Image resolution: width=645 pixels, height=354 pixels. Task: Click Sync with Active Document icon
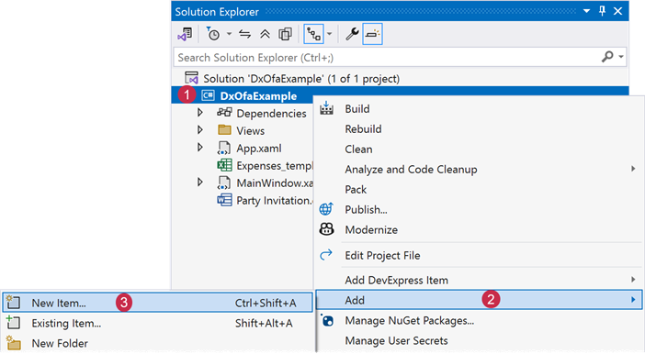point(244,34)
